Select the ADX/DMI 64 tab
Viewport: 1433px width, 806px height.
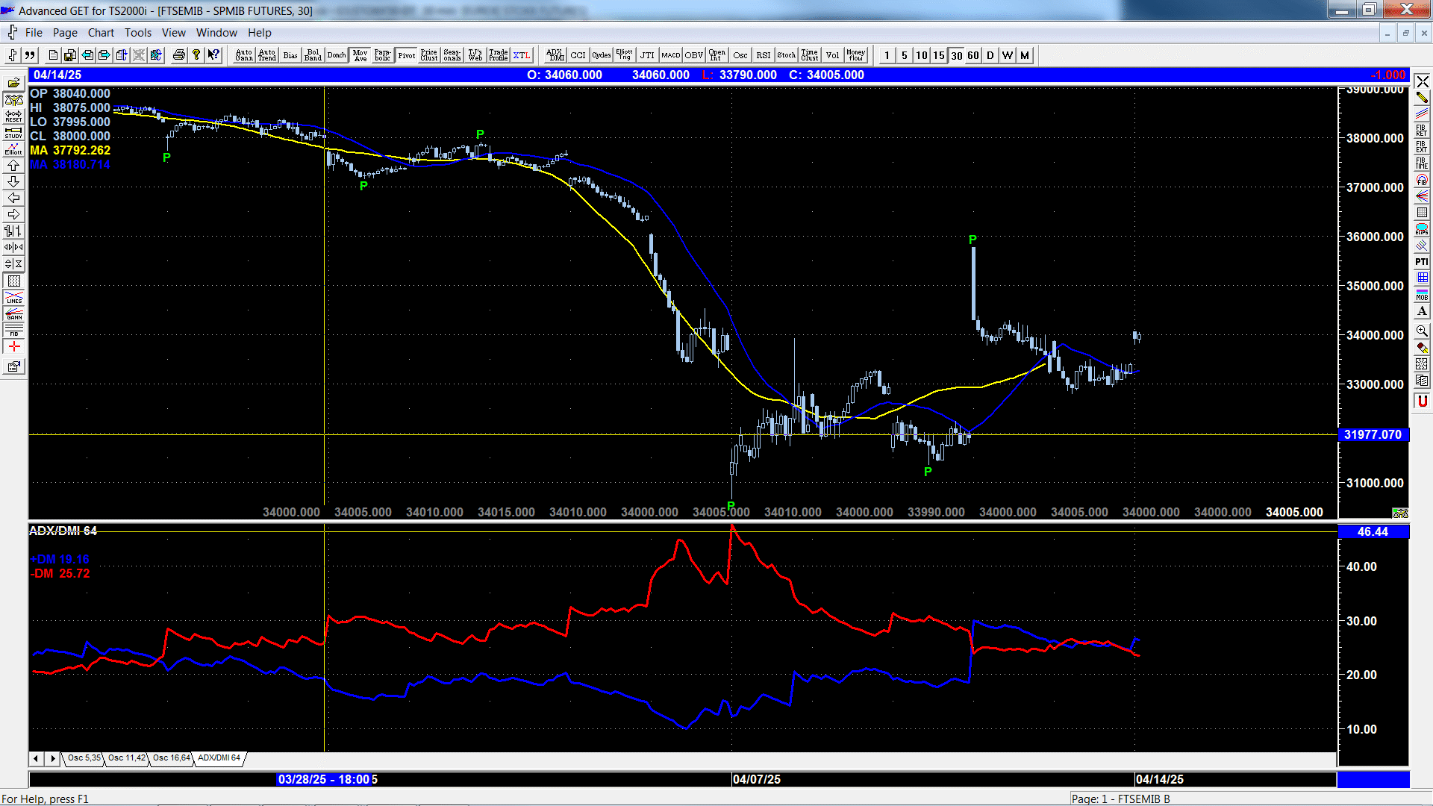219,758
